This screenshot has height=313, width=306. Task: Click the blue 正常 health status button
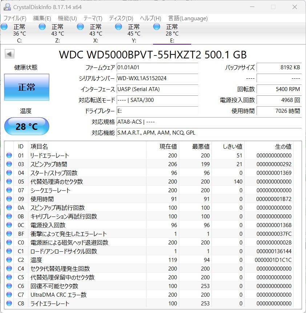[x=27, y=87]
